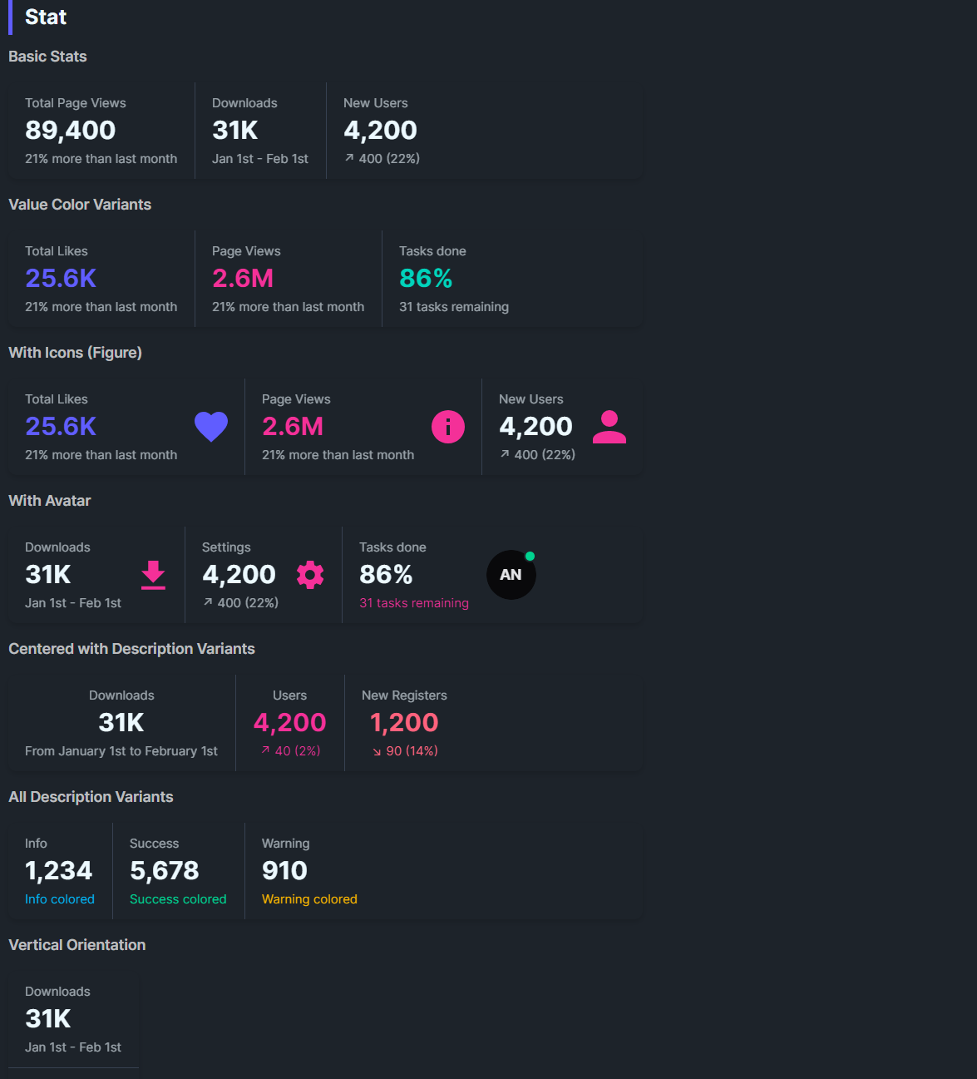
Task: Click the 'Vertical Orientation' section heading
Action: coord(77,945)
